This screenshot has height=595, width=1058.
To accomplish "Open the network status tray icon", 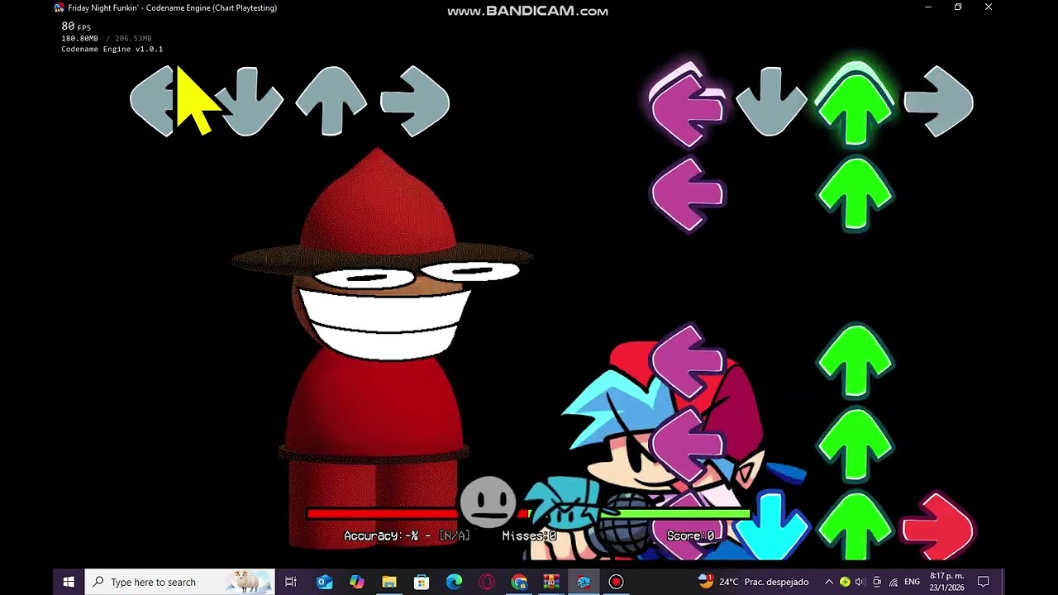I will click(x=893, y=582).
